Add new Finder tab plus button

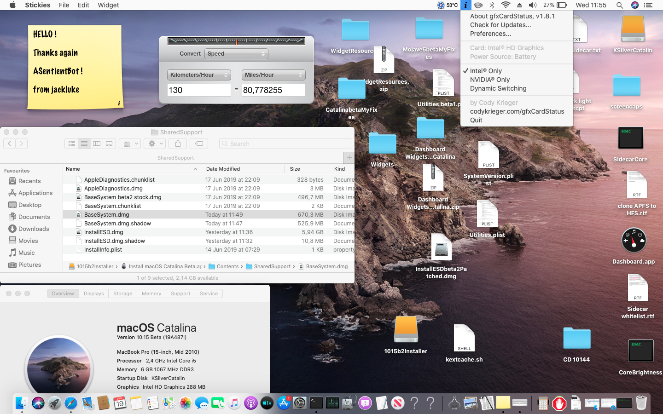349,158
